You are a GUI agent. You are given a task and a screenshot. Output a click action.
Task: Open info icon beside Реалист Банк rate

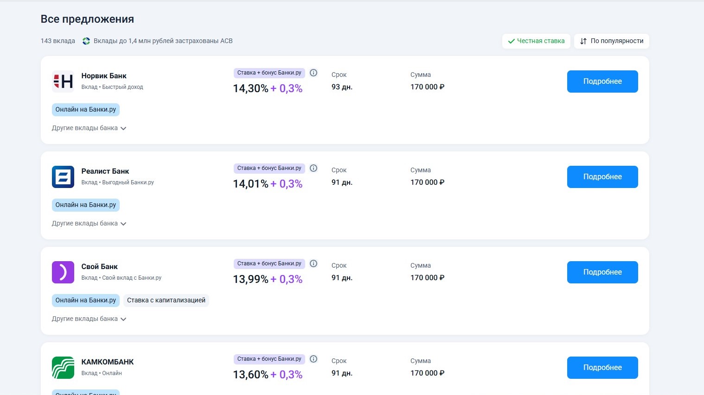click(x=314, y=168)
